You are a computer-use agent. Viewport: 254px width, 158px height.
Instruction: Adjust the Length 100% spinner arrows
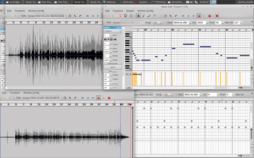[111, 52]
